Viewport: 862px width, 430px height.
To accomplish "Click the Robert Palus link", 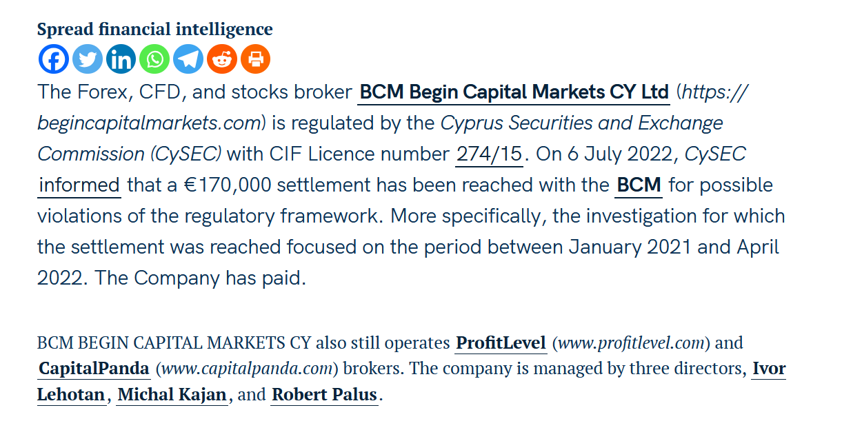I will click(x=324, y=395).
